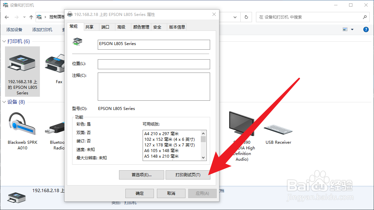374x210 pixels.
Task: Click 控制面板 in the address breadcrumb
Action: pos(57,17)
